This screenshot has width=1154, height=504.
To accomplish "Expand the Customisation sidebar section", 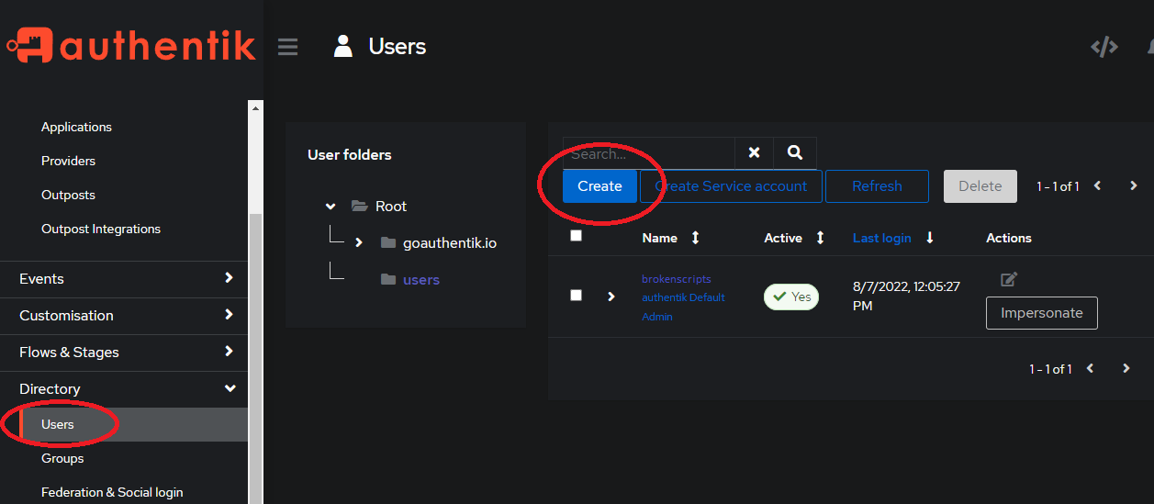I will click(x=124, y=315).
